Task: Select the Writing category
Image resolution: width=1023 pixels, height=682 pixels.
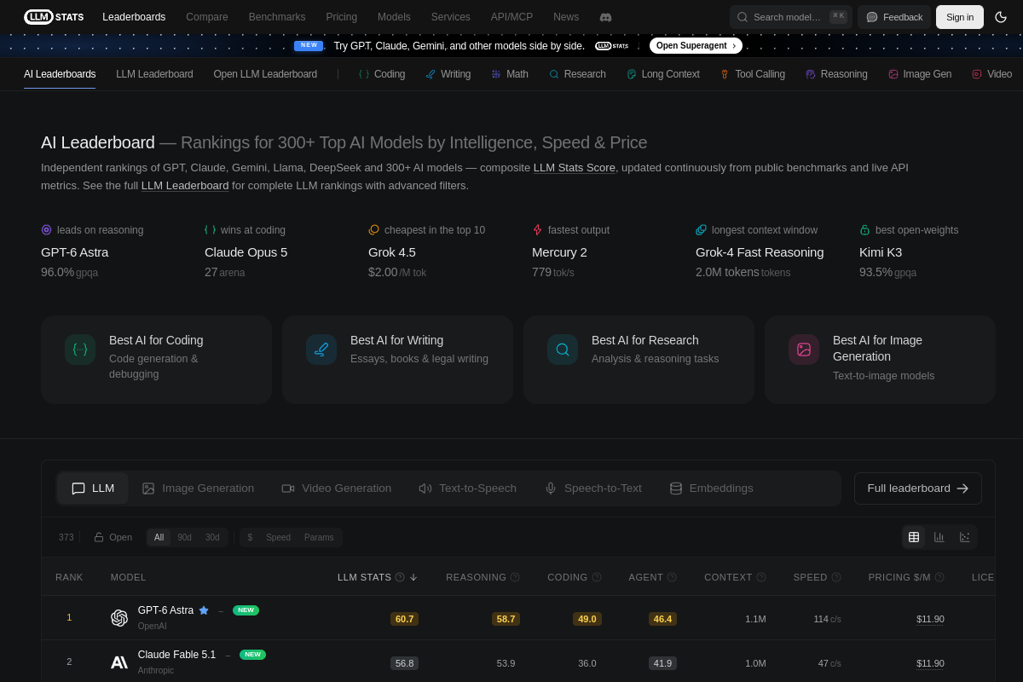Action: [x=448, y=74]
